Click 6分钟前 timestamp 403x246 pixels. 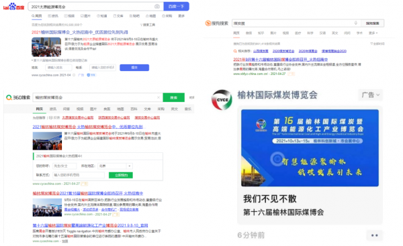point(251,235)
